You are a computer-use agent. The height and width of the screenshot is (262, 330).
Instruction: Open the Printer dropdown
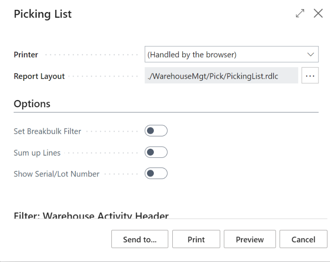pos(231,55)
